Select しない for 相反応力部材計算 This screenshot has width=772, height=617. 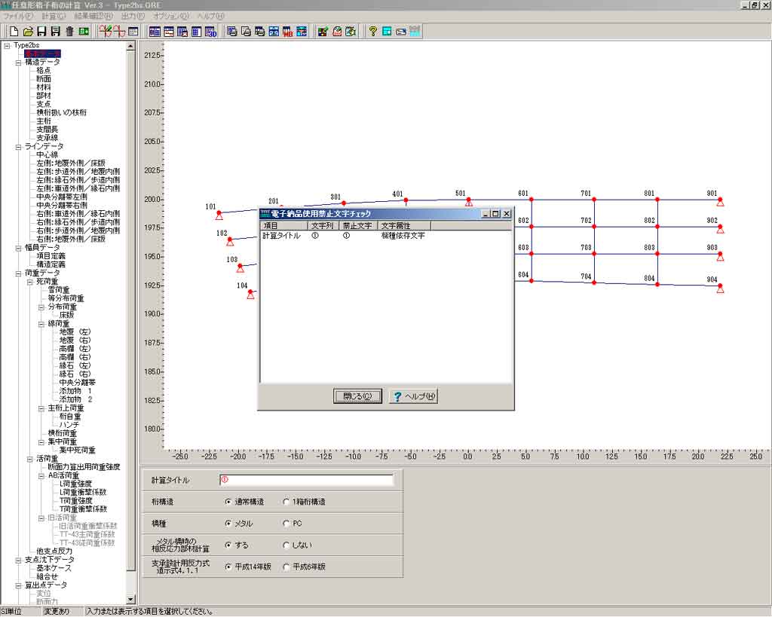point(286,545)
